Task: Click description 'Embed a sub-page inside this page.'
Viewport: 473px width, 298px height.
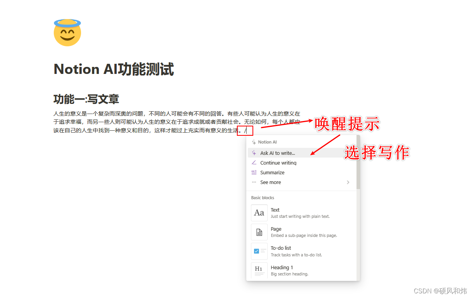Action: (304, 235)
